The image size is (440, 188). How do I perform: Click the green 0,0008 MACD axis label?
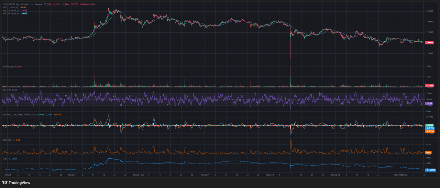click(429, 125)
